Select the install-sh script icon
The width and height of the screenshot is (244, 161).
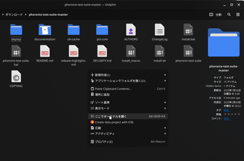tap(160, 51)
